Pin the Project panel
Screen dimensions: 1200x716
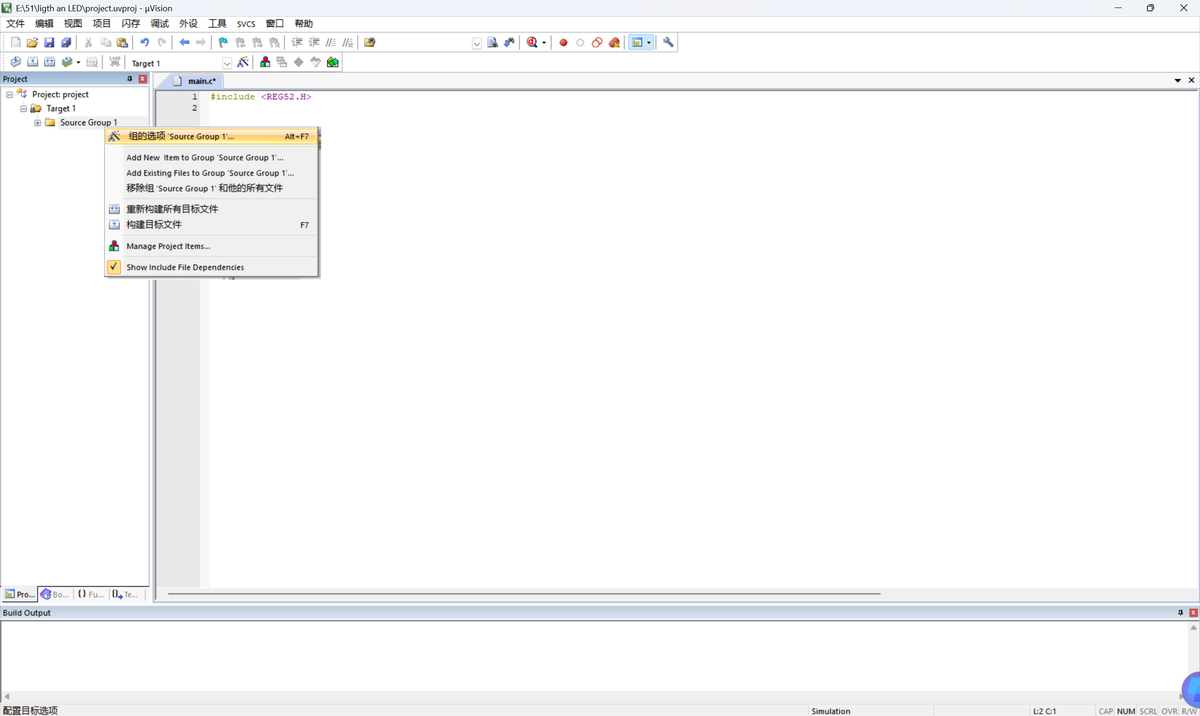[x=129, y=79]
